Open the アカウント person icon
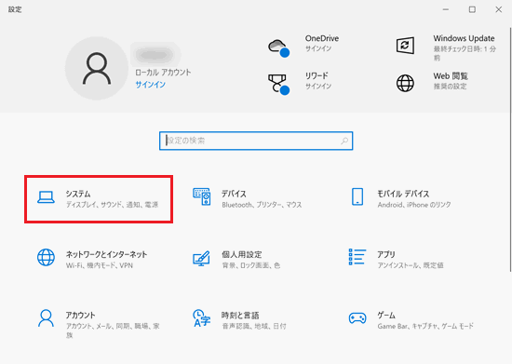The image size is (512, 364). pos(46,318)
